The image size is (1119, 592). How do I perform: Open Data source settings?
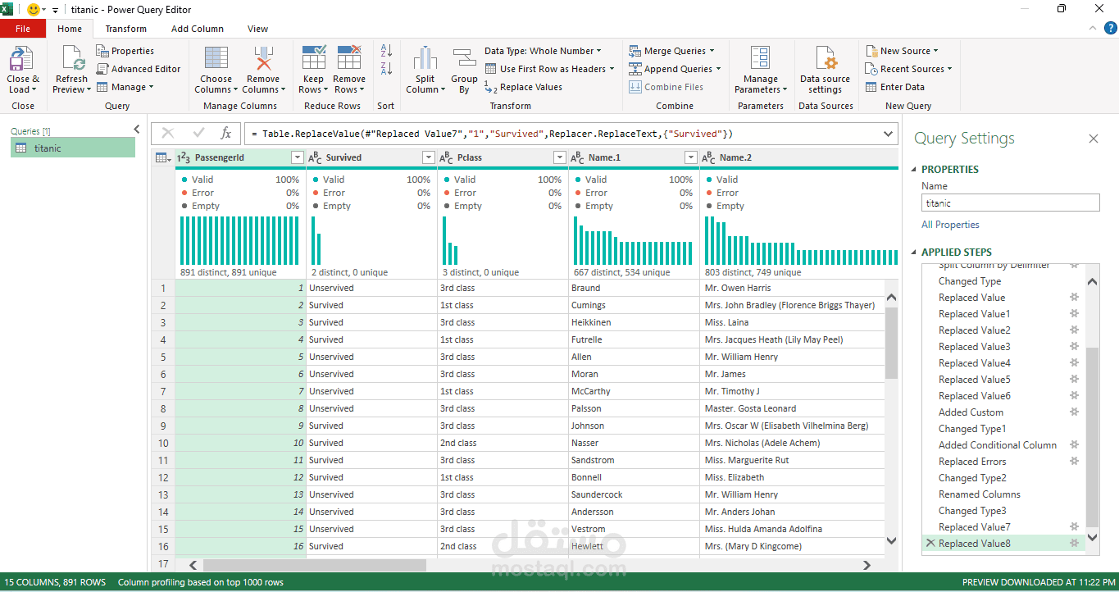pyautogui.click(x=825, y=70)
